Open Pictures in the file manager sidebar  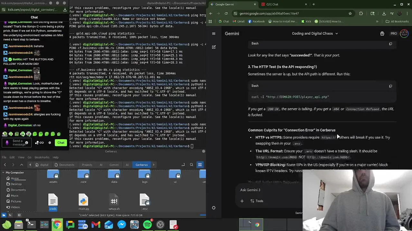point(16,201)
